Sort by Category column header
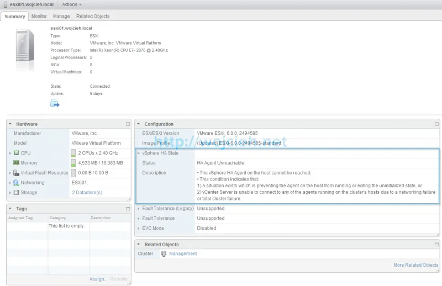The image size is (442, 286). point(69,218)
